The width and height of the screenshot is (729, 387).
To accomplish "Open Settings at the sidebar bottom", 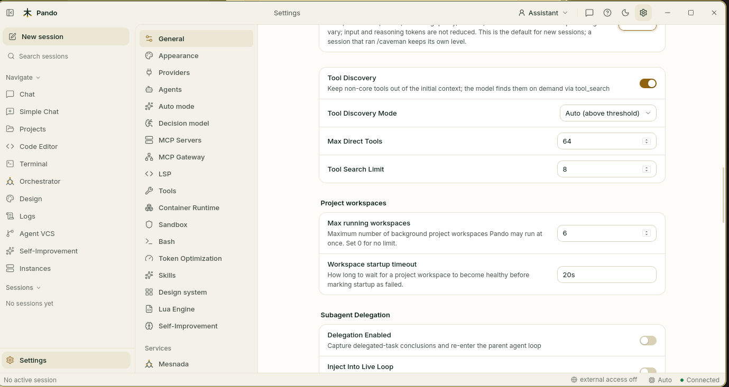I will (x=66, y=360).
